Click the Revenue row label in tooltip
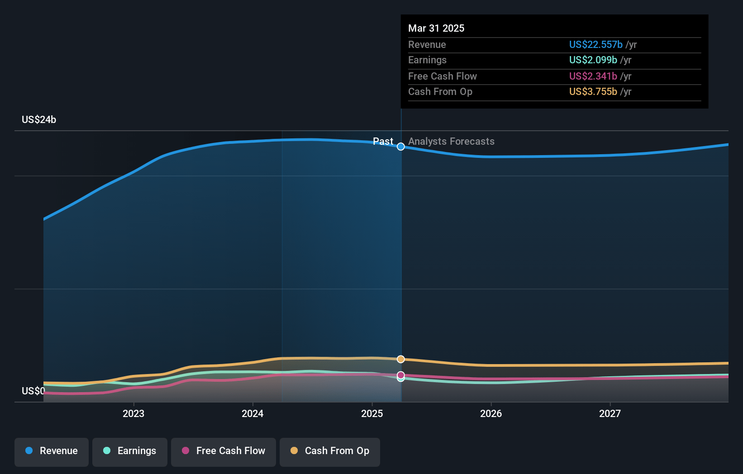Image resolution: width=743 pixels, height=474 pixels. click(x=427, y=44)
